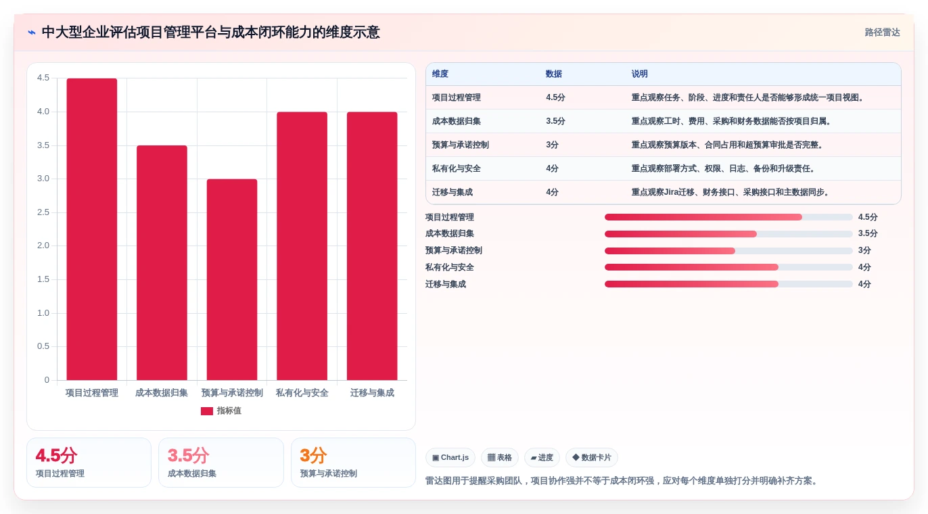Click description starting 重点观察部署方式
Viewport: 928px width, 514px height.
tap(724, 168)
